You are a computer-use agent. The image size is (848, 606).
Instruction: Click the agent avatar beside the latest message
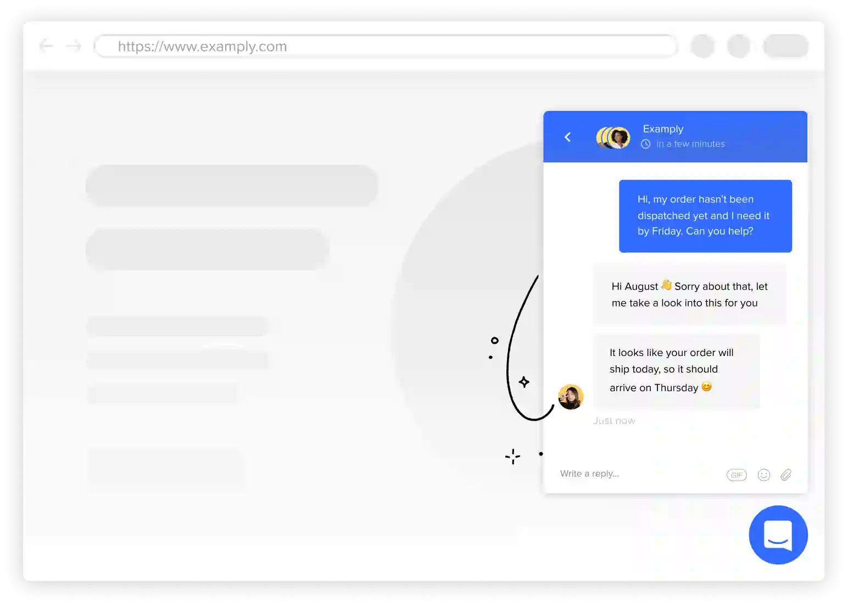(571, 397)
